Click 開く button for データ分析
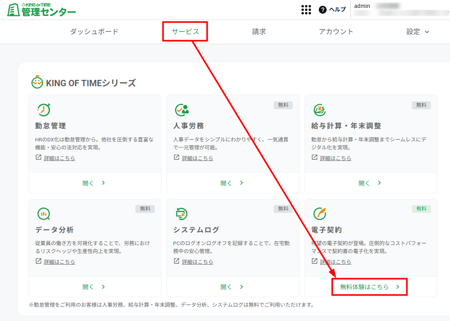The height and width of the screenshot is (321, 450). [95, 286]
